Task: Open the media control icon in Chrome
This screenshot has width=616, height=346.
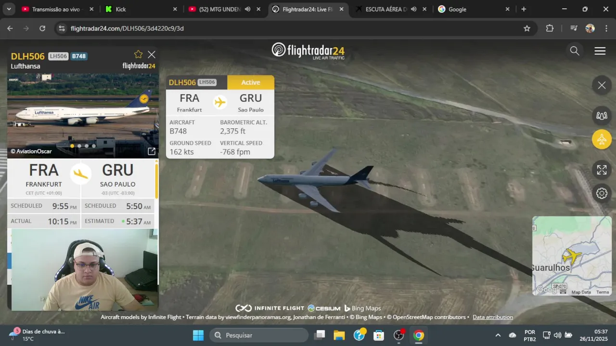Action: [x=573, y=28]
